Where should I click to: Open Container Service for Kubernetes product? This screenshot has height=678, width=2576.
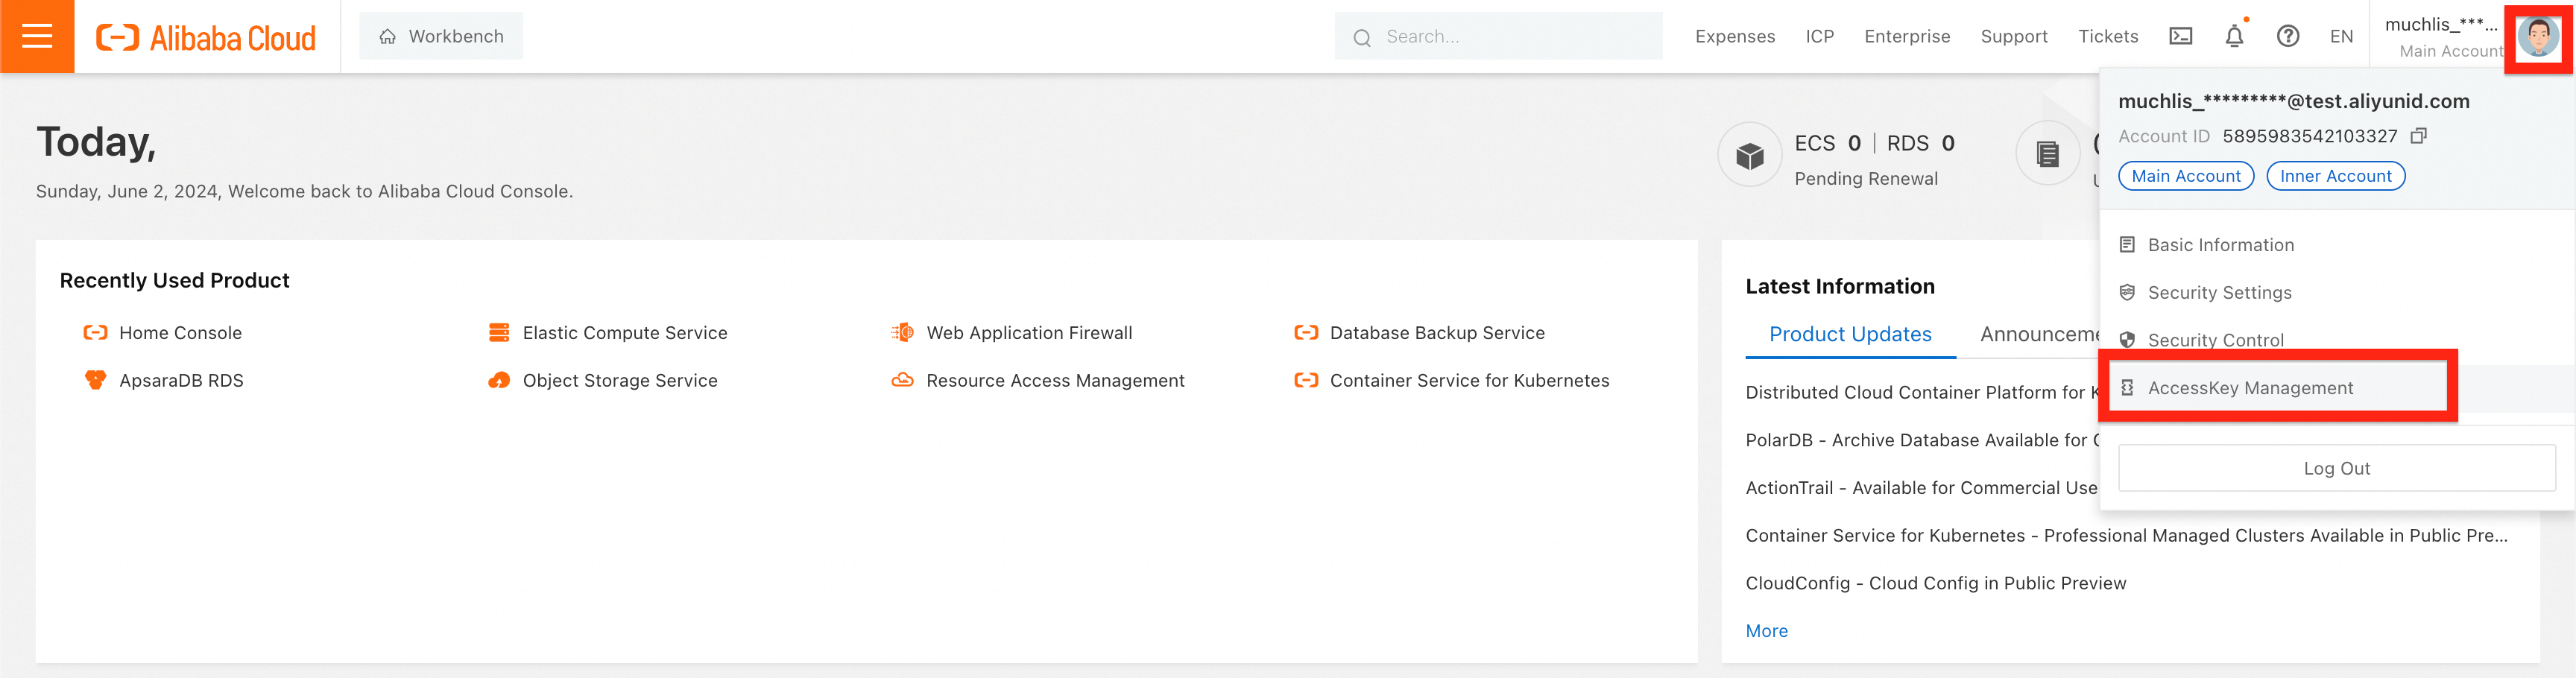tap(1469, 381)
